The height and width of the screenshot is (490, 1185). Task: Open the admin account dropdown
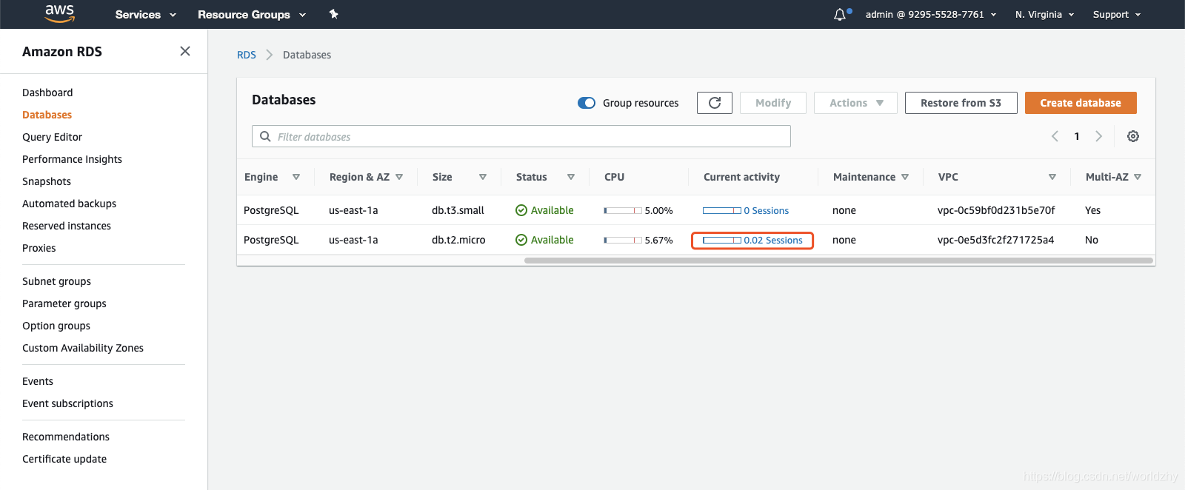click(931, 14)
